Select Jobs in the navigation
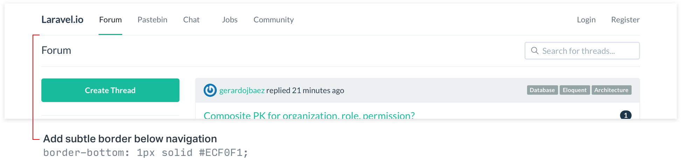681x158 pixels. 230,20
